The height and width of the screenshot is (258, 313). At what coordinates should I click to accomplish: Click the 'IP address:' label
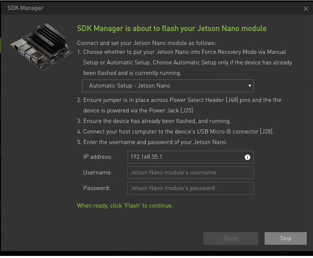(98, 157)
